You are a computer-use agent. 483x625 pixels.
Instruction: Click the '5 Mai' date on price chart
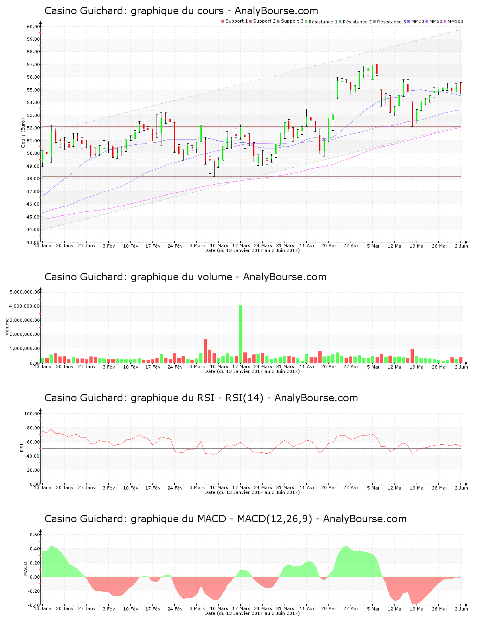click(373, 246)
